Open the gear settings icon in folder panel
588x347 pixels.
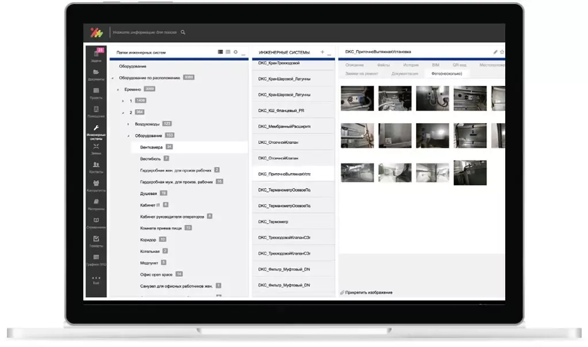(235, 52)
